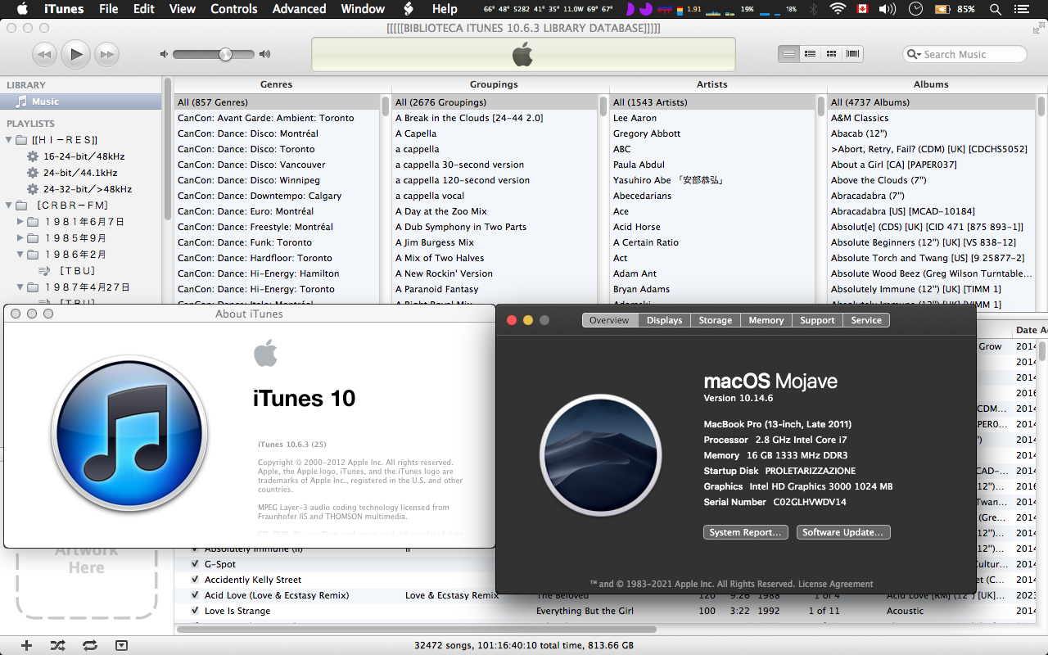The height and width of the screenshot is (655, 1048).
Task: Click the Previous track rewind button
Action: point(44,55)
